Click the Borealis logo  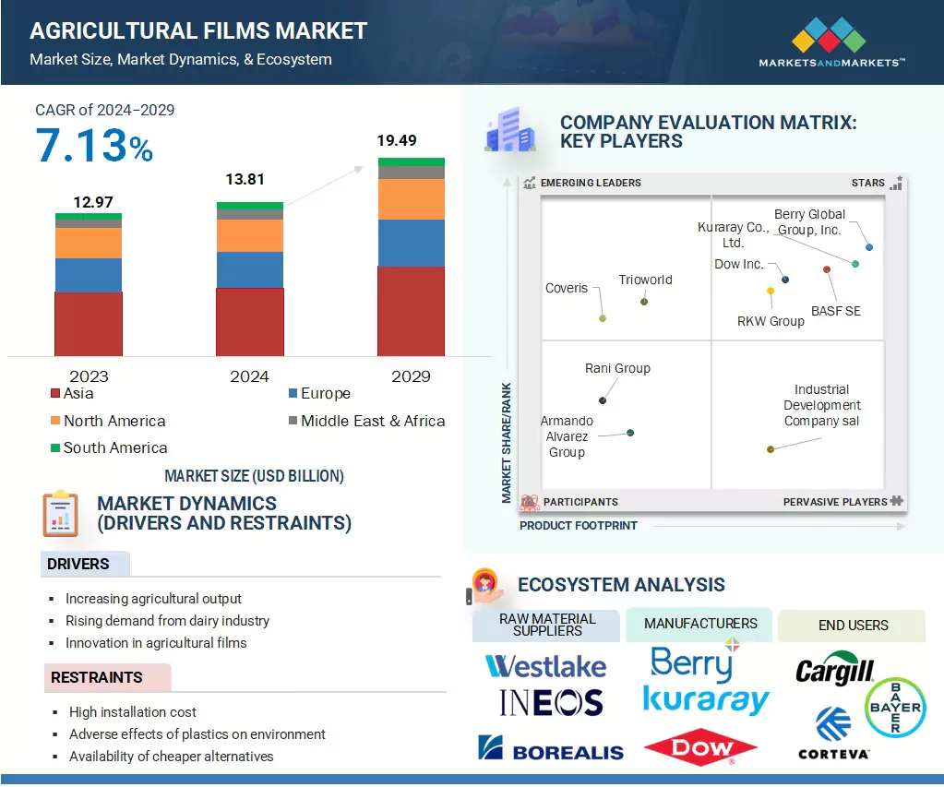point(551,749)
